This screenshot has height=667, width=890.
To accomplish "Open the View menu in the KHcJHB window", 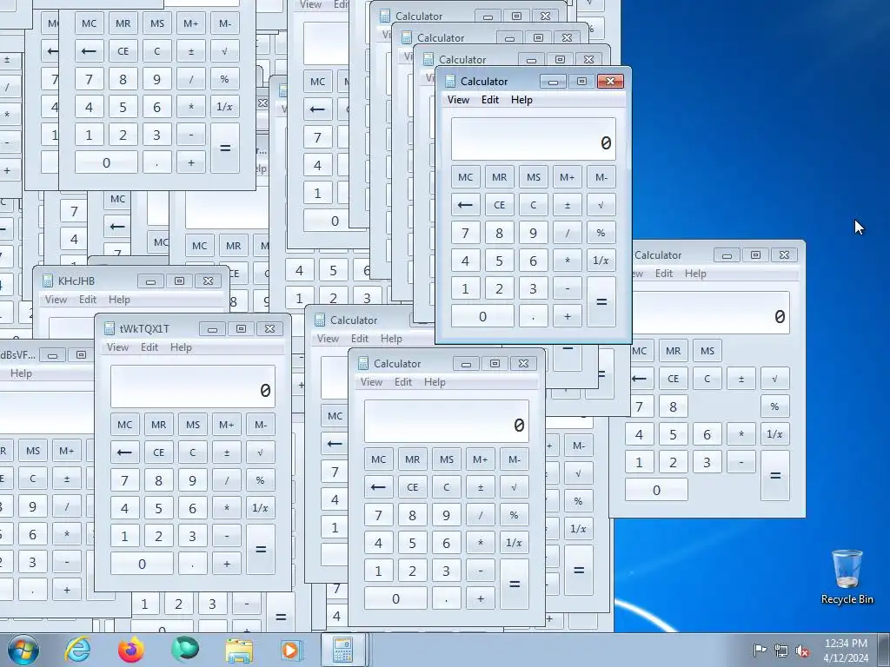I will 56,300.
